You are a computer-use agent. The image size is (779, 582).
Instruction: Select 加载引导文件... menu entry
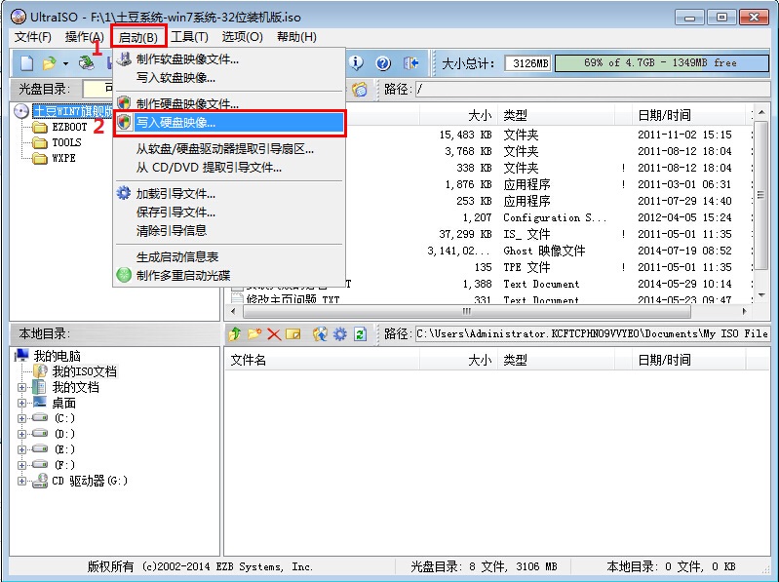pyautogui.click(x=229, y=193)
